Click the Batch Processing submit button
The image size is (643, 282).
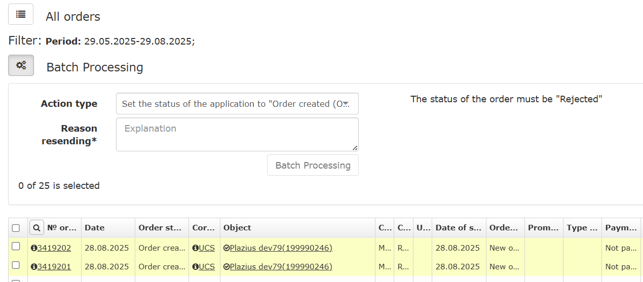(x=313, y=166)
